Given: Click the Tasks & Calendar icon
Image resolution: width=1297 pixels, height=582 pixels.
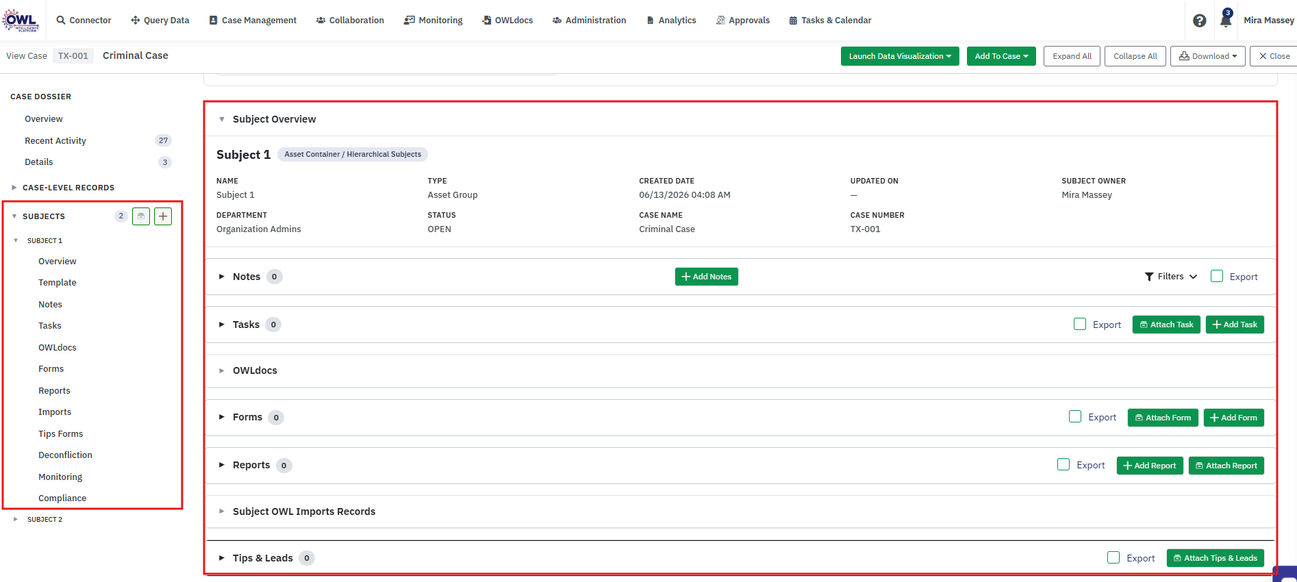Looking at the screenshot, I should point(793,21).
